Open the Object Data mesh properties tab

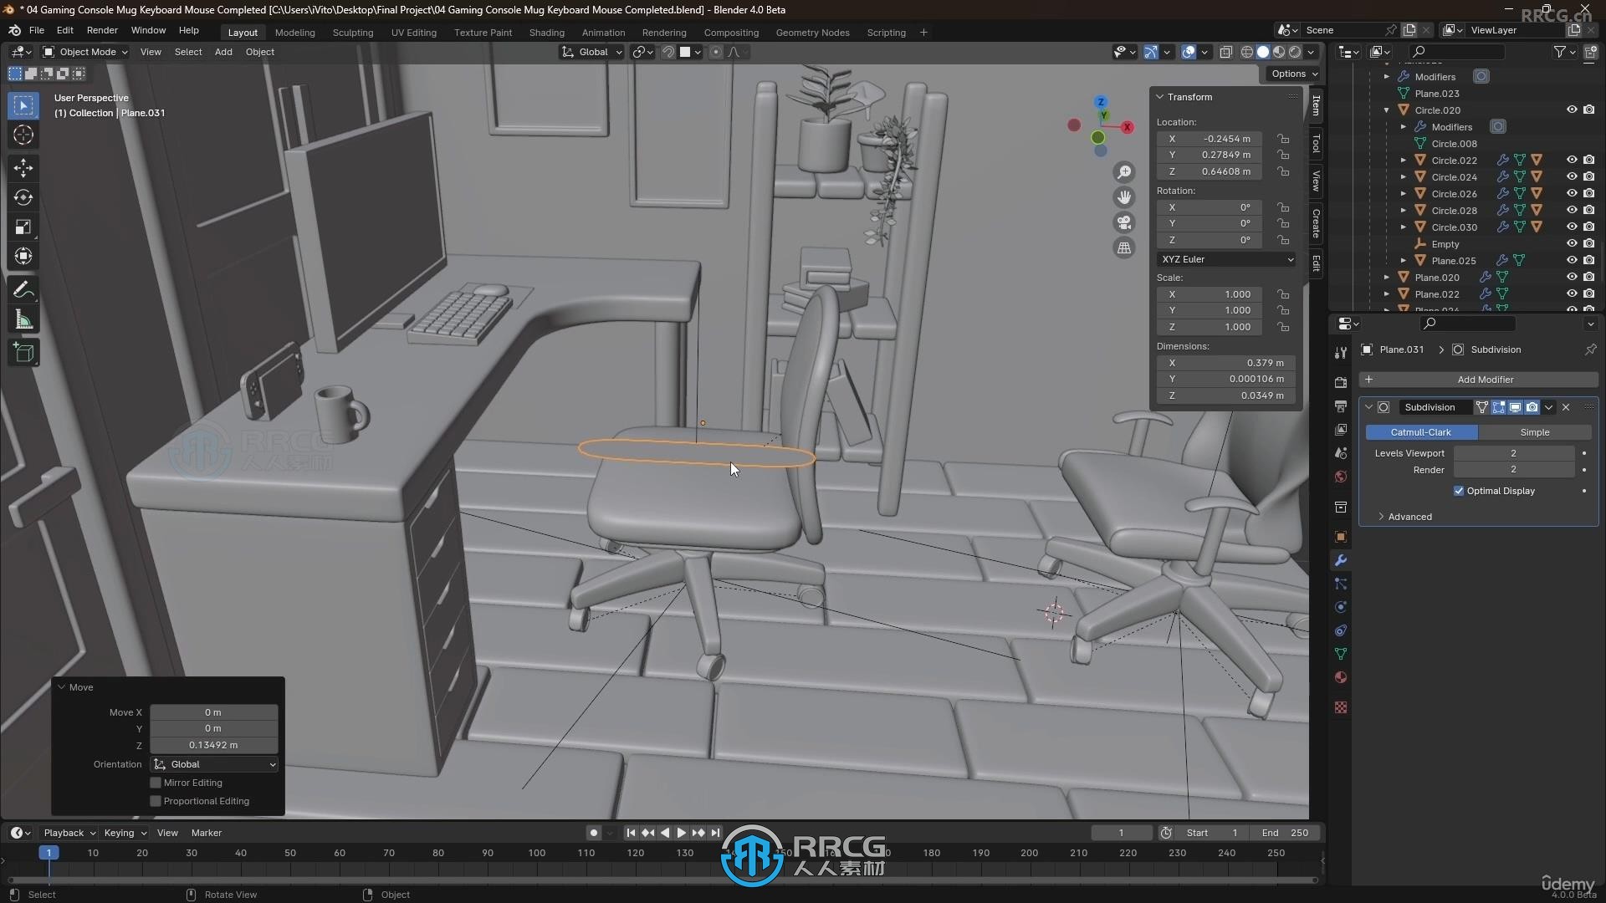pyautogui.click(x=1341, y=654)
